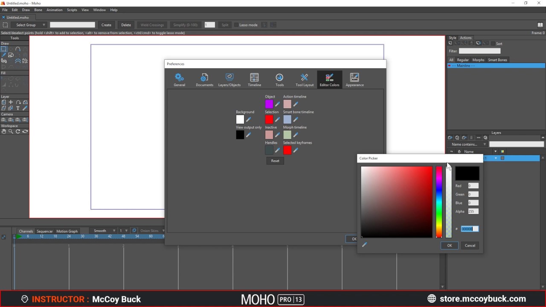This screenshot has height=307, width=546.
Task: Toggle the Lasso mode checkbox
Action: pos(236,25)
